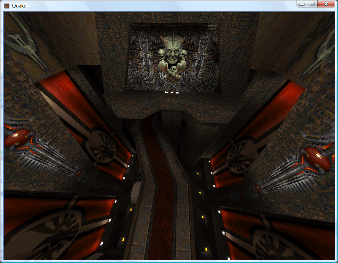Click the "Quake" window title text
338x263 pixels.
pos(19,5)
